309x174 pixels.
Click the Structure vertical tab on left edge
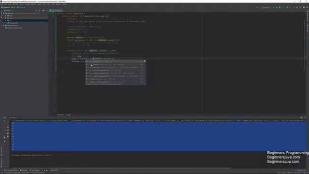click(1, 151)
